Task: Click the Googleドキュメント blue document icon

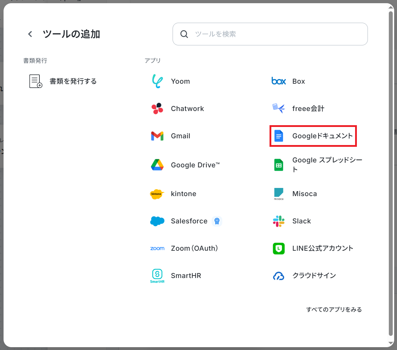Action: point(278,136)
